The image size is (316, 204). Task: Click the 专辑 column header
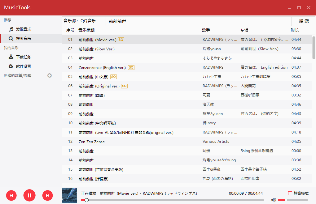coord(244,30)
